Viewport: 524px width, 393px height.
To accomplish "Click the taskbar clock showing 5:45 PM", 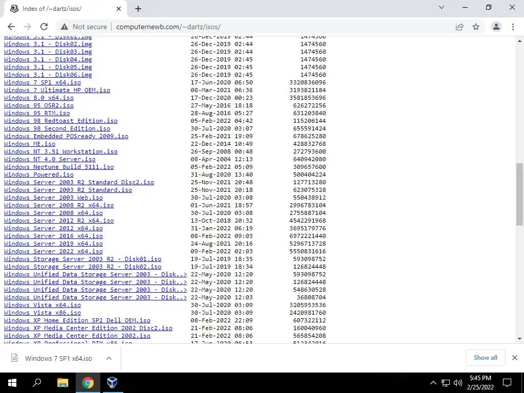I will (x=480, y=383).
